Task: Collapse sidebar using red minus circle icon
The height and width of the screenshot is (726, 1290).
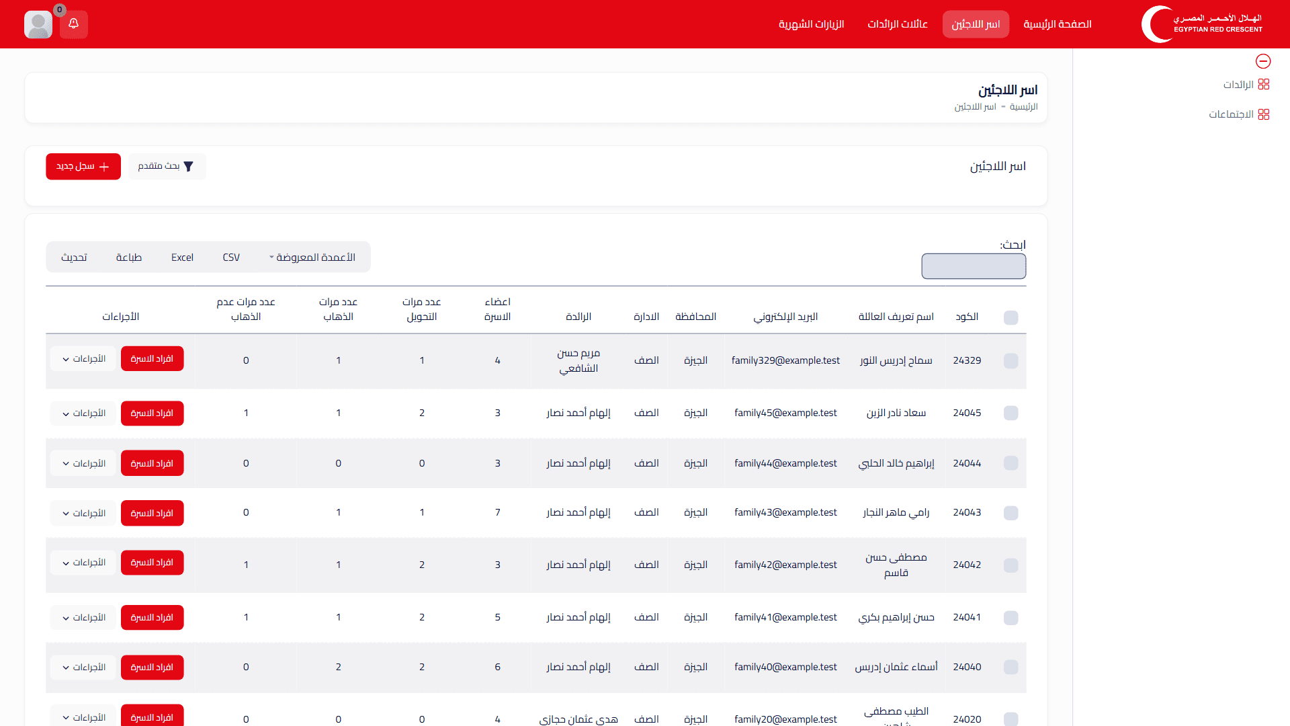Action: pyautogui.click(x=1263, y=61)
